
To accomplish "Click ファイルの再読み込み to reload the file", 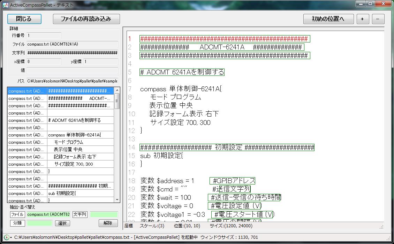I will 86,19.
